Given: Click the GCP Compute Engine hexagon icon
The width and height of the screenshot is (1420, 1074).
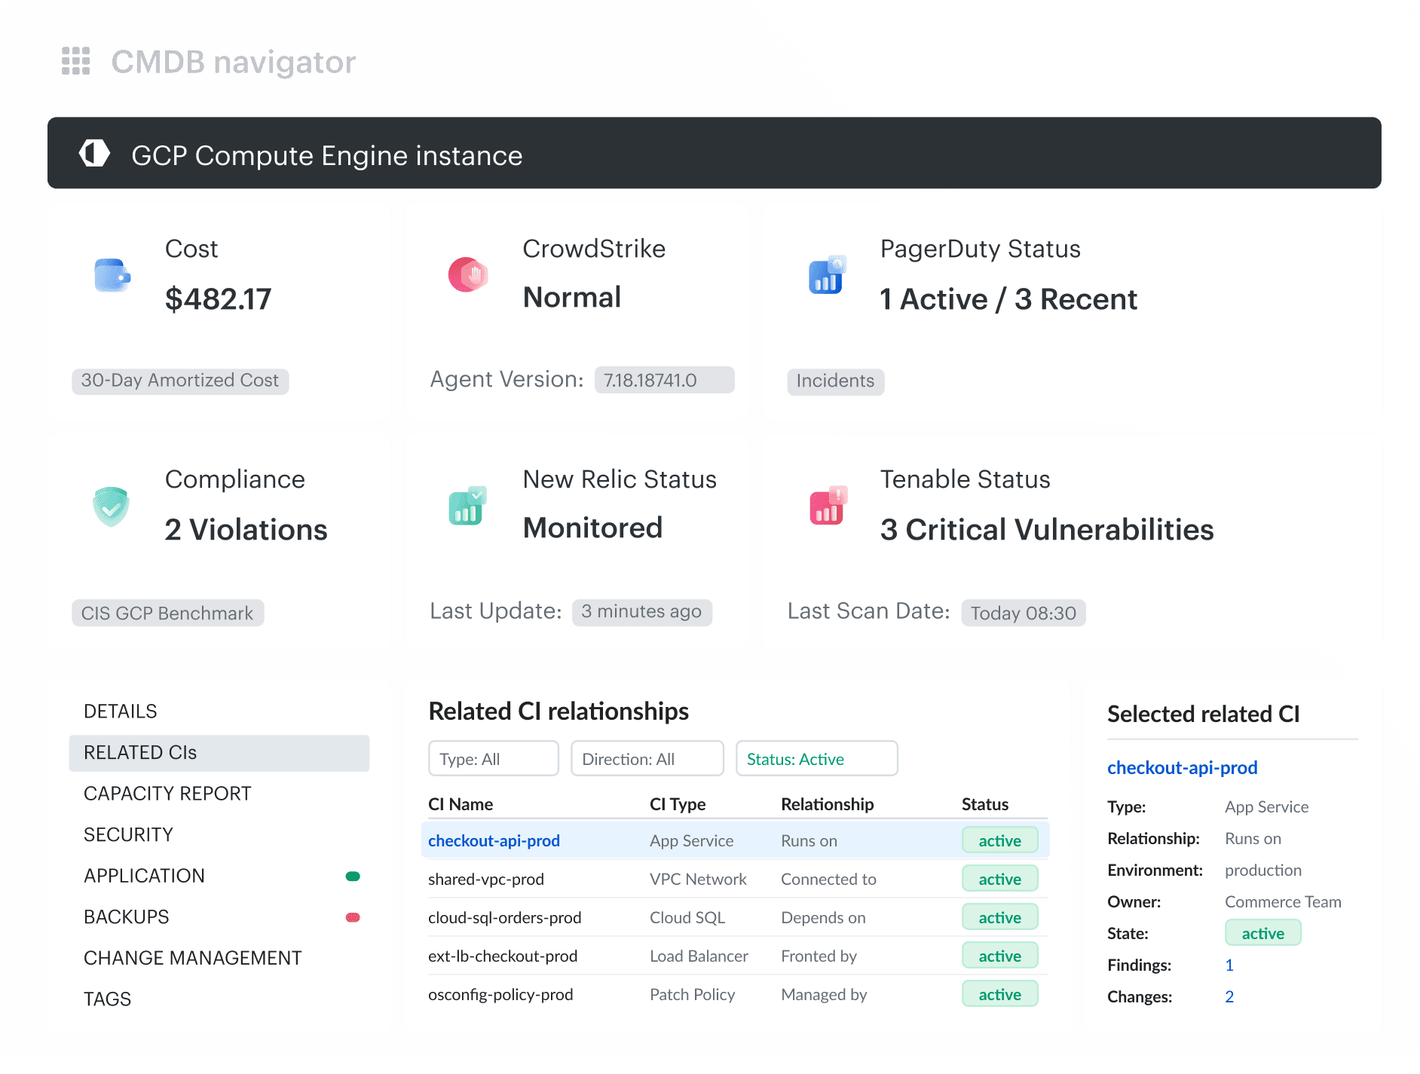Looking at the screenshot, I should coord(94,154).
